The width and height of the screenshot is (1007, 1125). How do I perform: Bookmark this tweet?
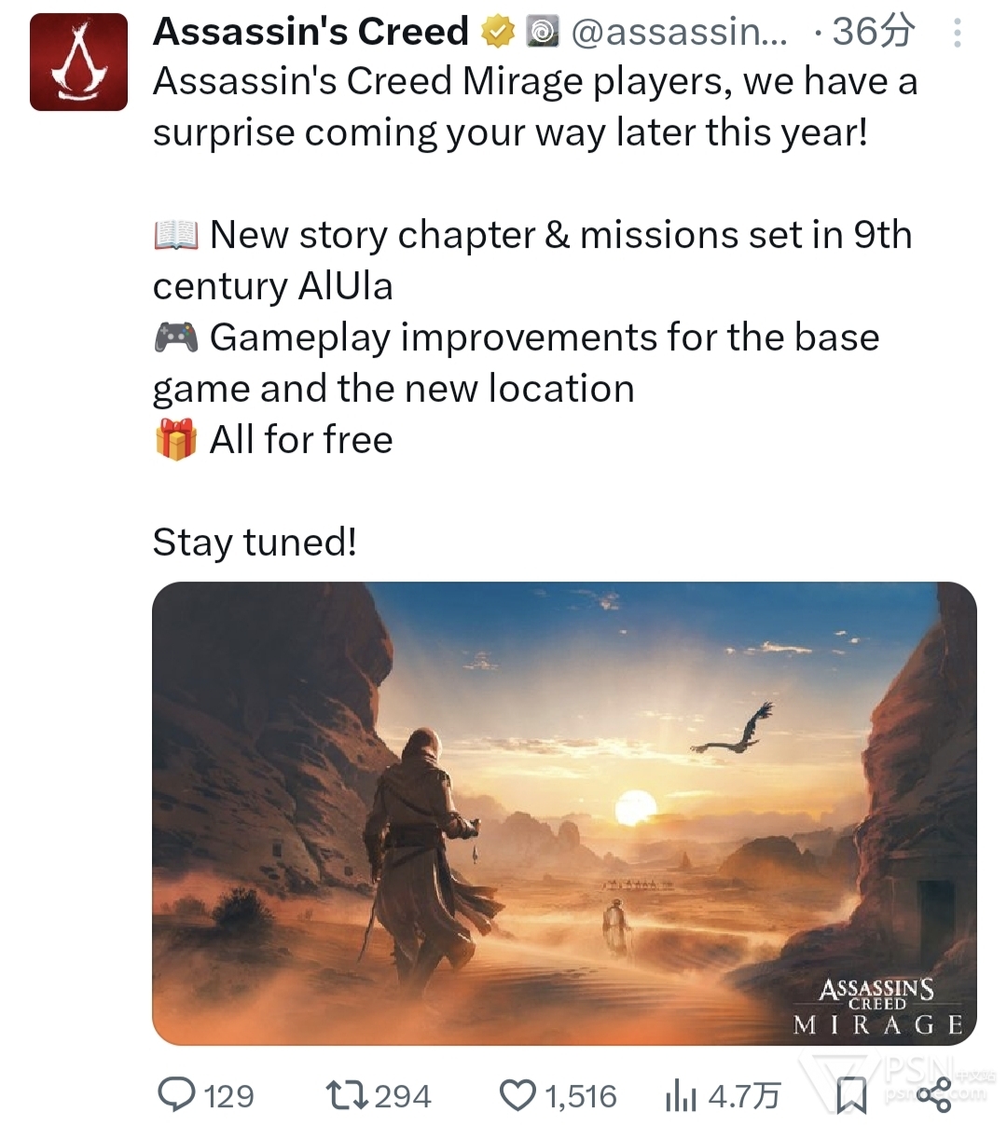850,1095
